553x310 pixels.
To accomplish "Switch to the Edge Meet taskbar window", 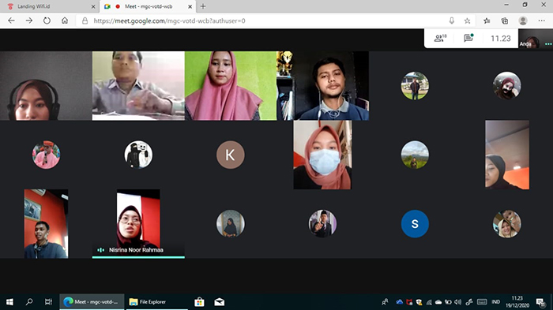I will click(x=92, y=302).
